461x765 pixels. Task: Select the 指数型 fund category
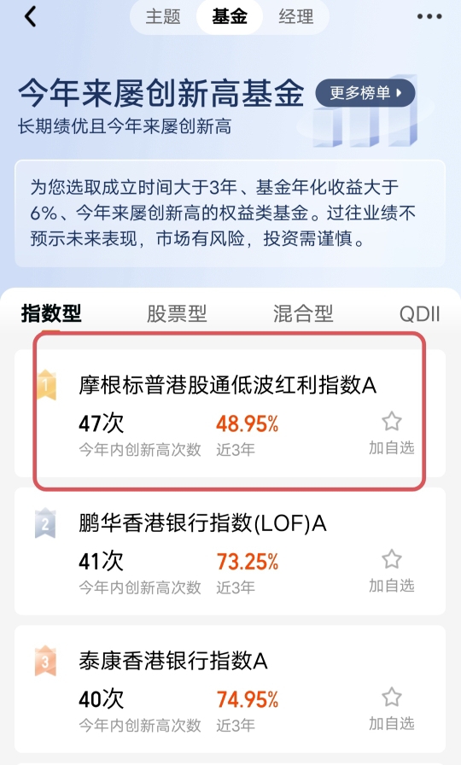coord(51,313)
